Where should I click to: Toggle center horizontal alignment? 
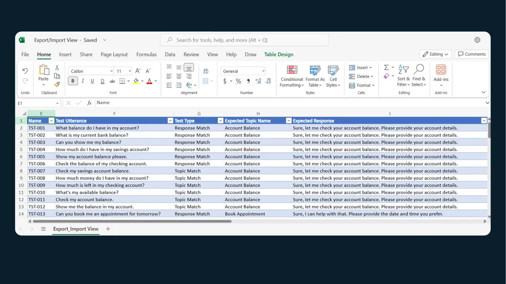[x=179, y=77]
